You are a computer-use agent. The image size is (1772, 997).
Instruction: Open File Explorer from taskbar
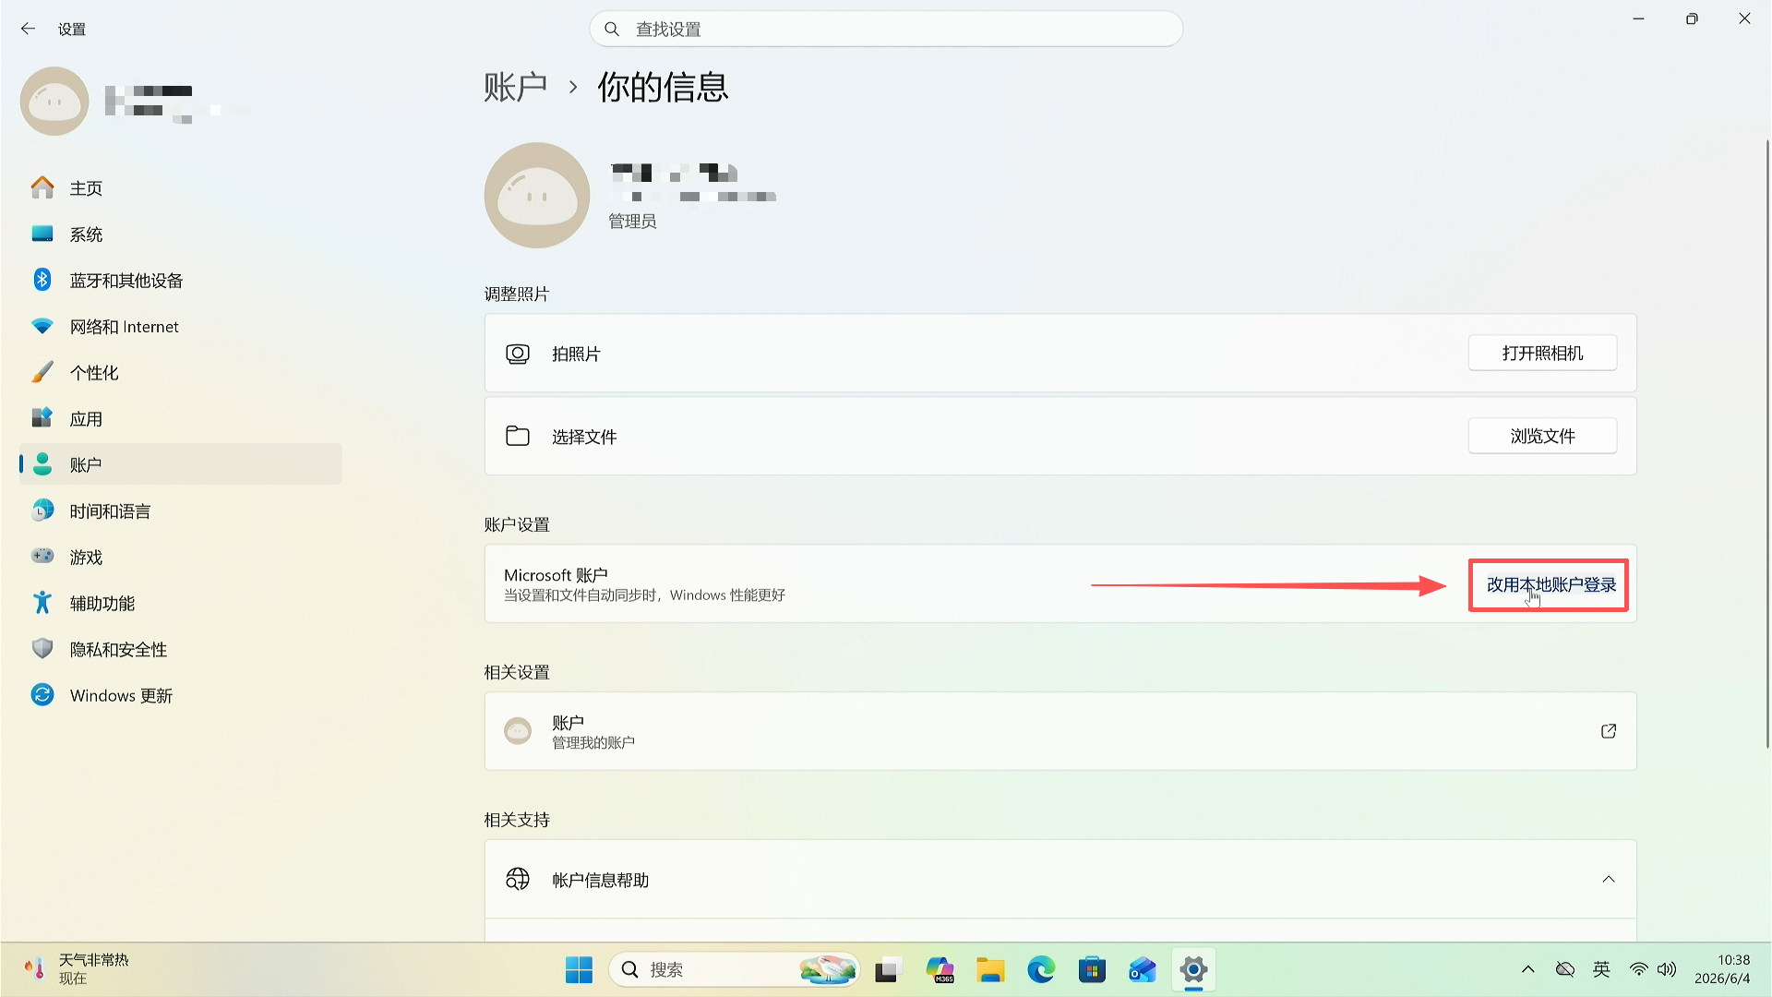[990, 969]
